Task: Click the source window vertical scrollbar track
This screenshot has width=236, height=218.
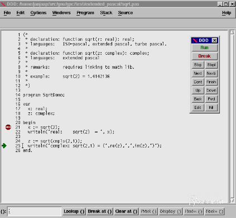Action: point(232,116)
